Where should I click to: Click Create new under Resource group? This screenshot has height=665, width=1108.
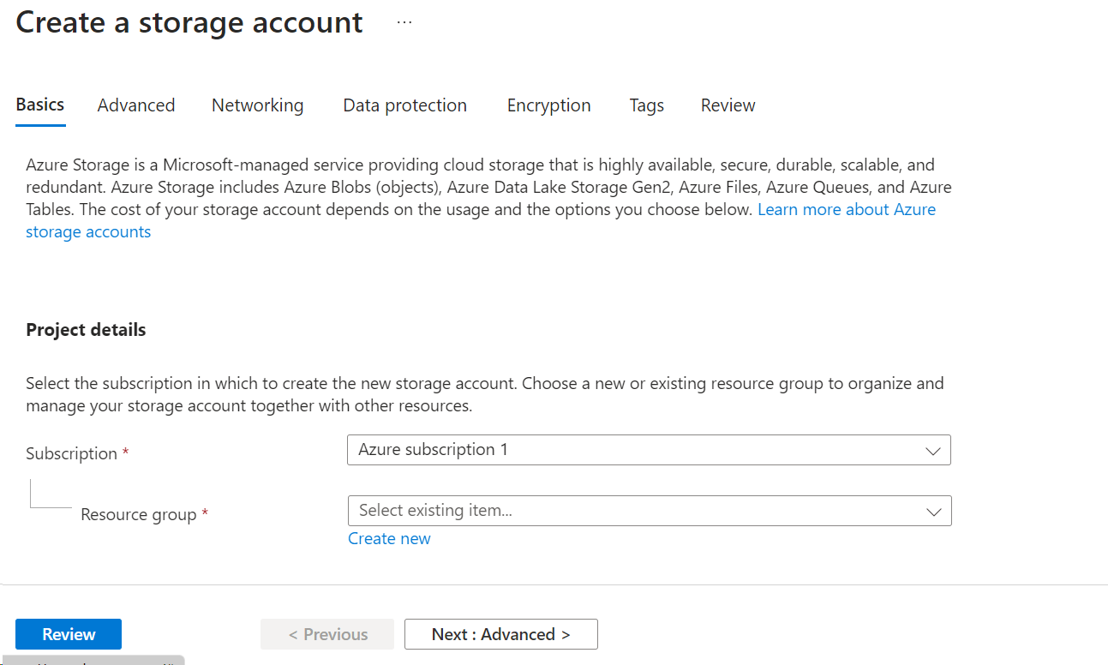coord(389,539)
